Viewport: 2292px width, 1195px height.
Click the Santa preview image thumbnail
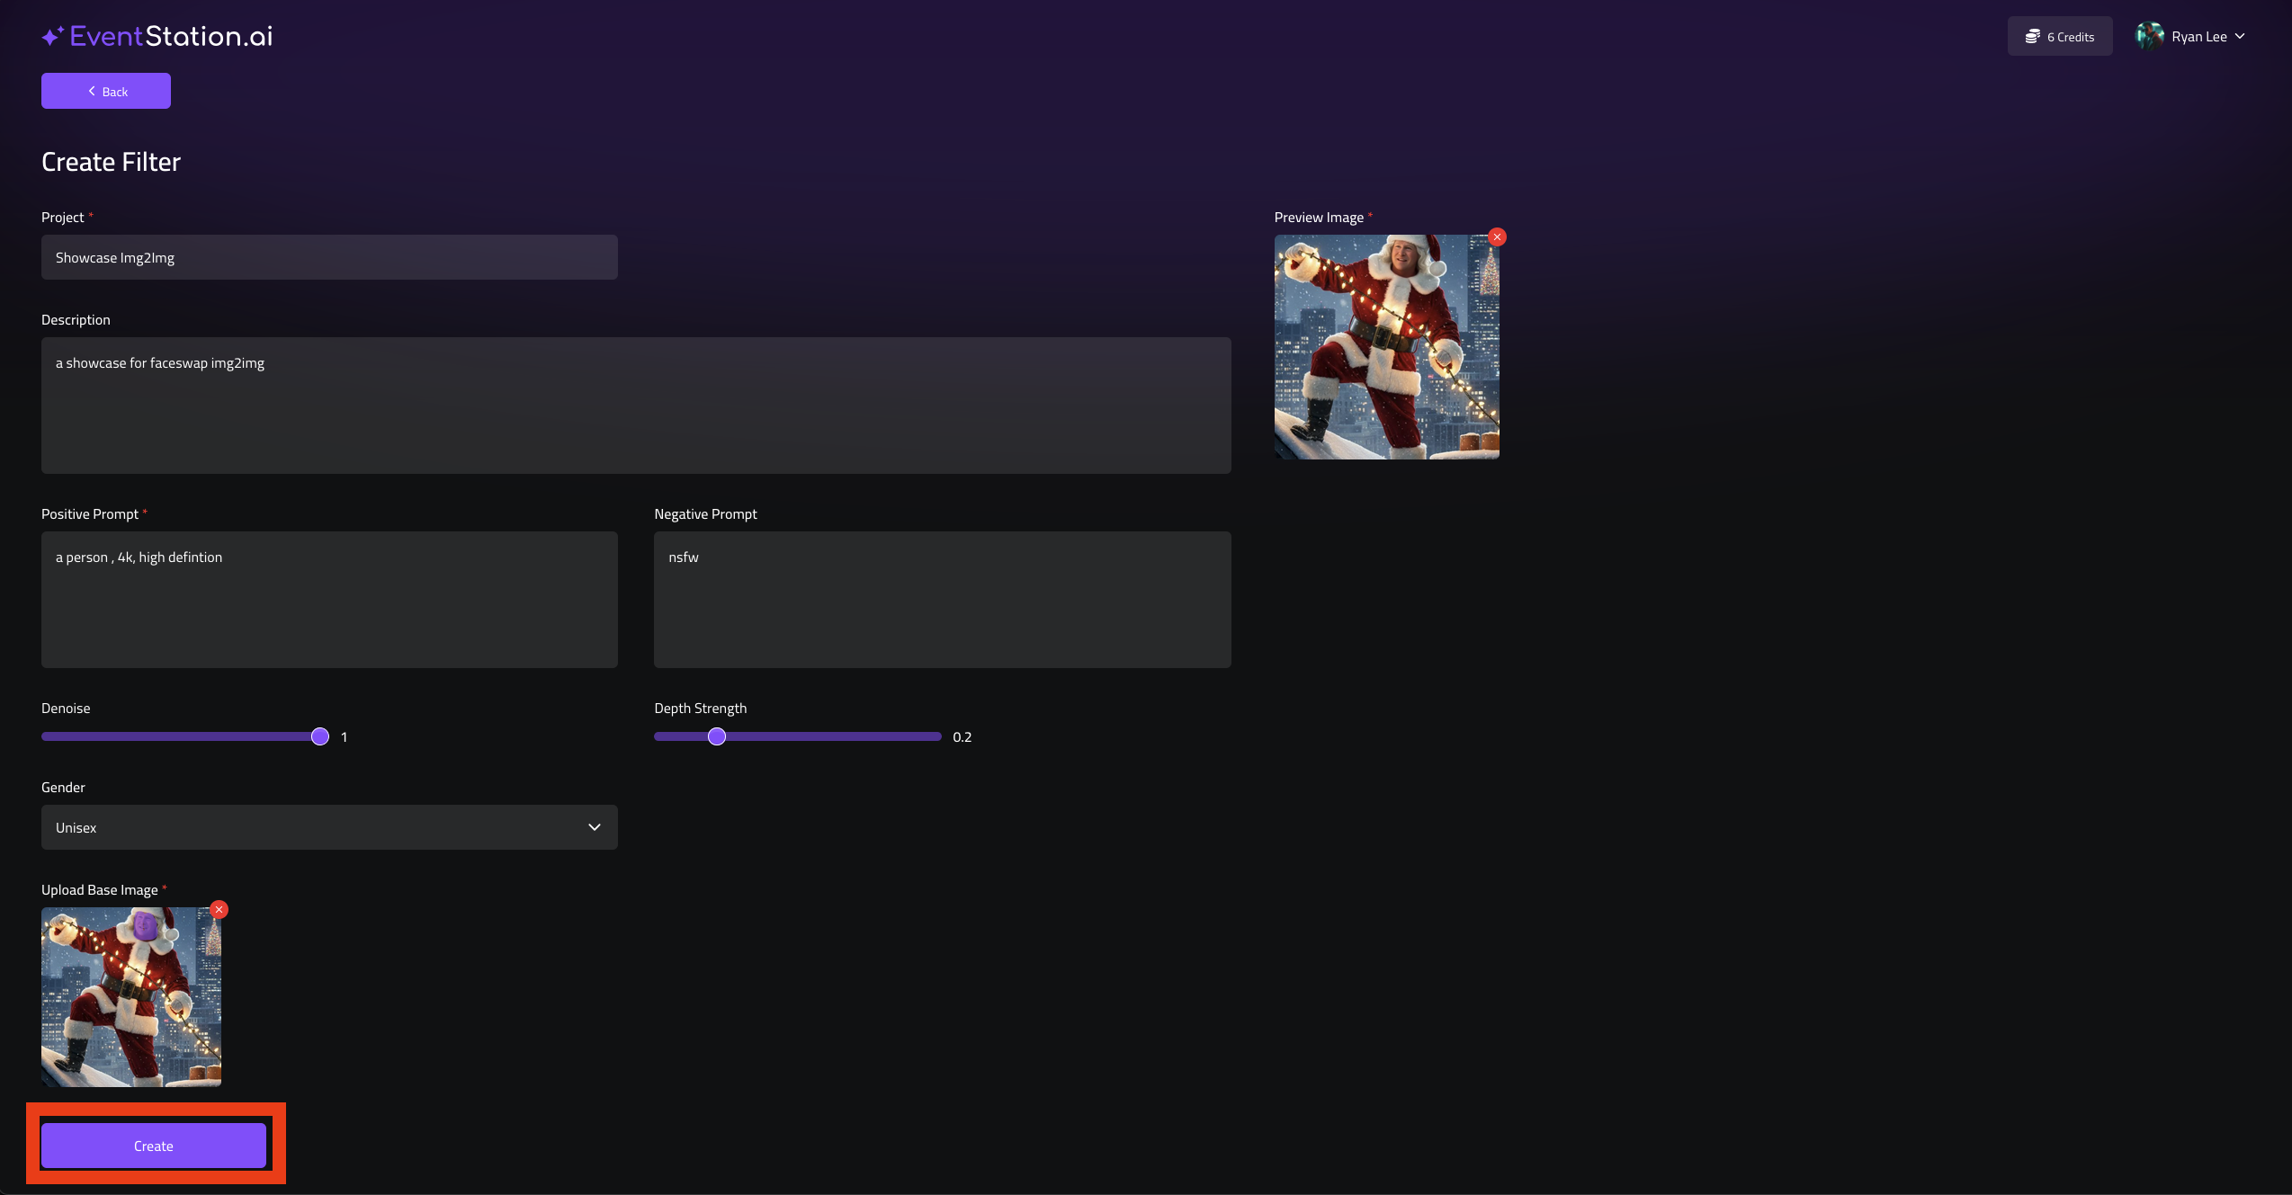[1386, 347]
